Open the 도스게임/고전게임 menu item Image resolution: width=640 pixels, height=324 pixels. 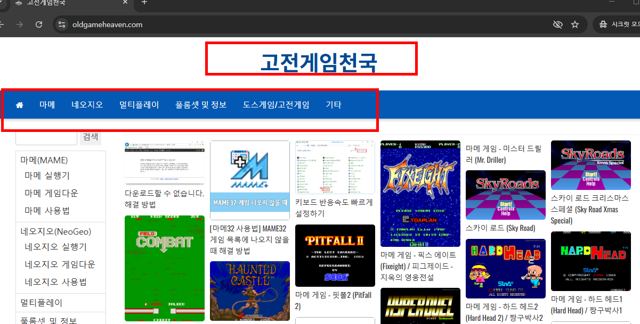(x=276, y=104)
